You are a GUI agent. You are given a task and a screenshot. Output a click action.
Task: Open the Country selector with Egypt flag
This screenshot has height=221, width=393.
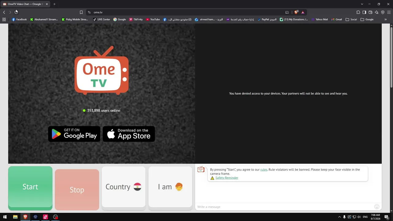(x=123, y=187)
